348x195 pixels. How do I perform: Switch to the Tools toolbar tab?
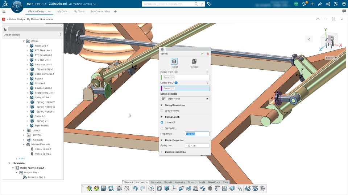191,182
